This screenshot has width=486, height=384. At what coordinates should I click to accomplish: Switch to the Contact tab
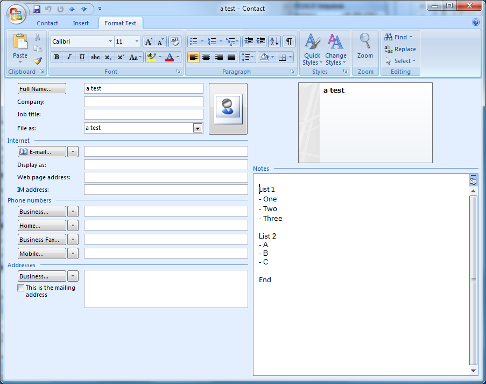(x=47, y=23)
